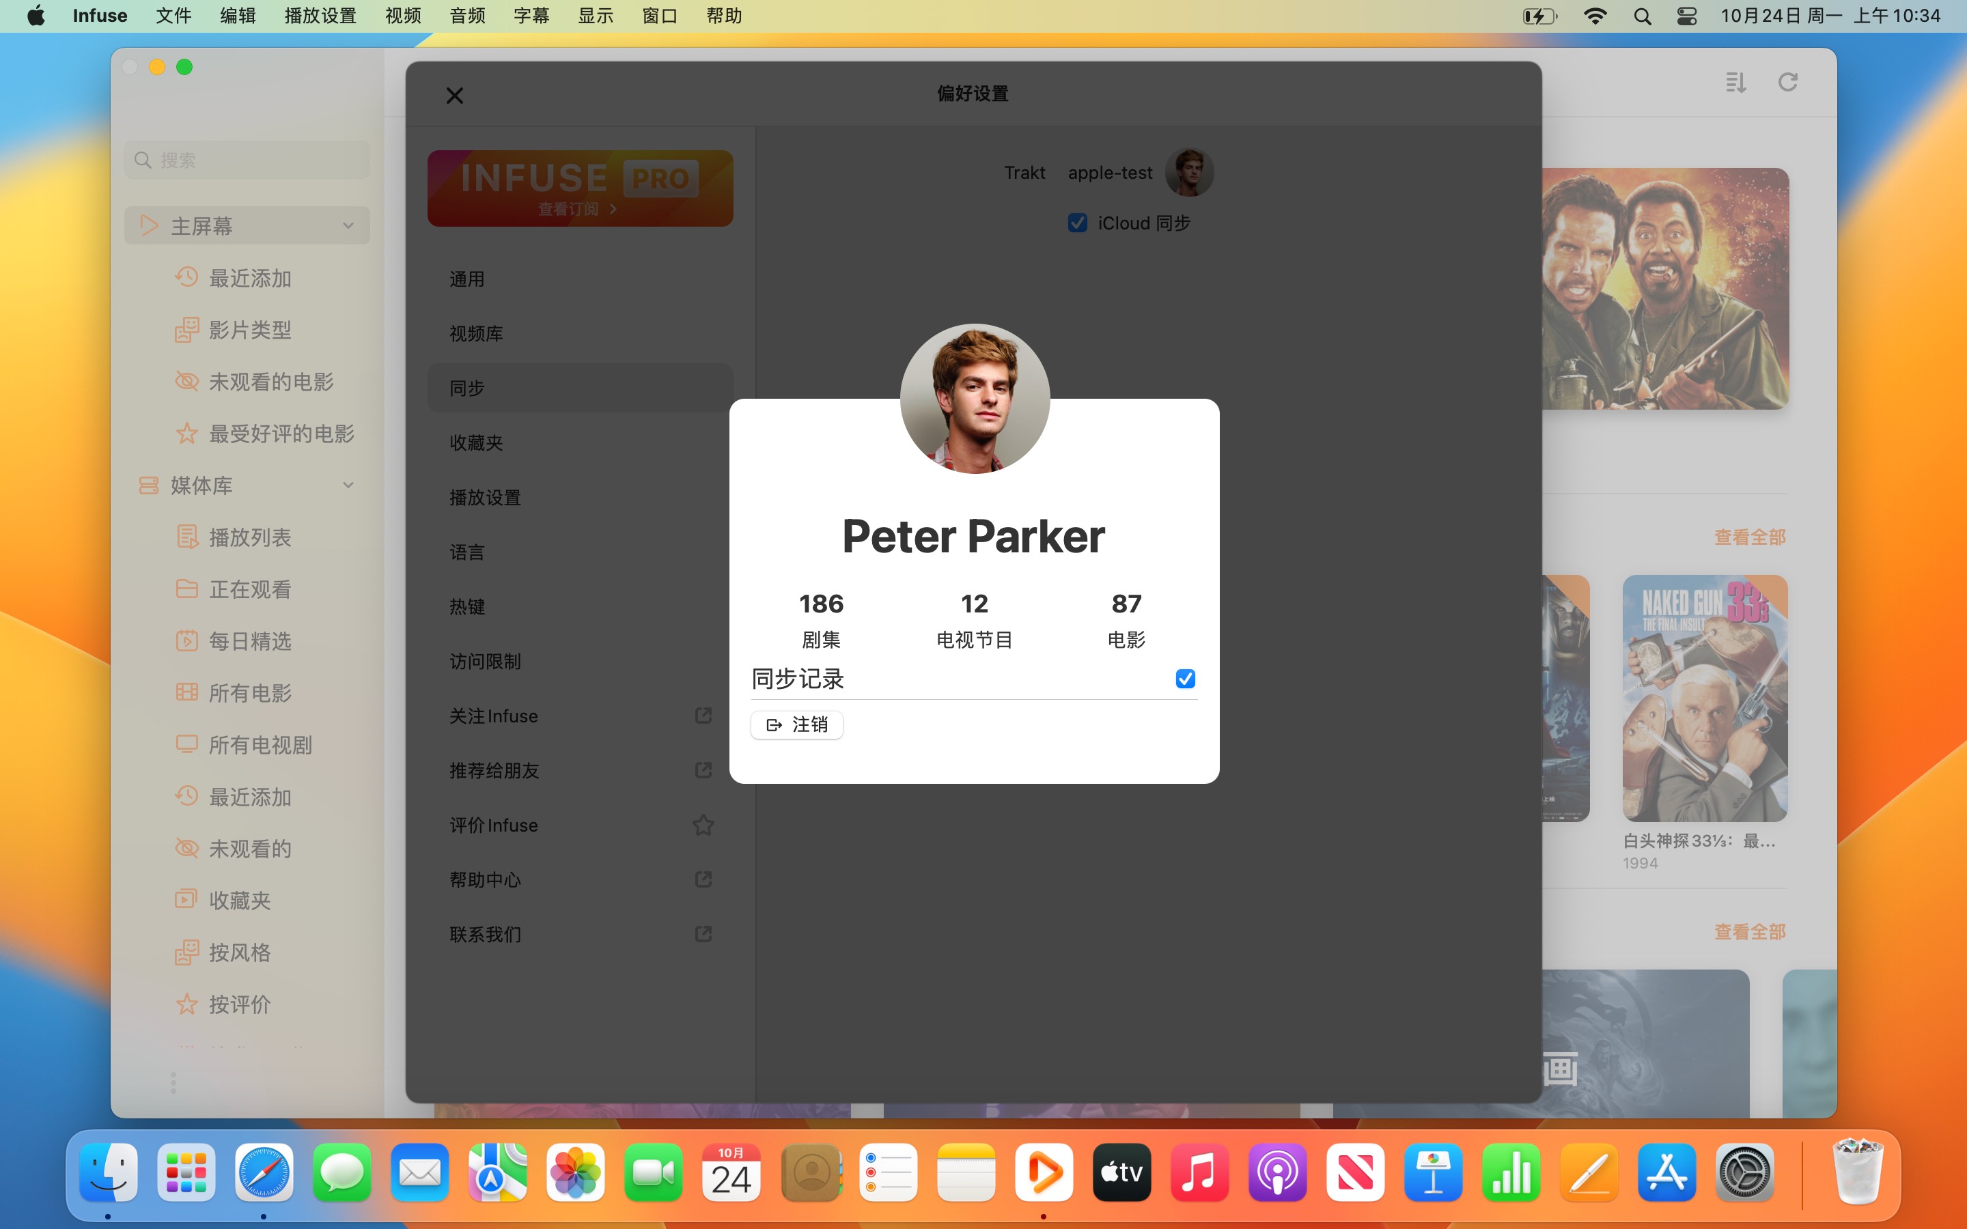Click Peter Parker's large profile photo
1967x1229 pixels.
[975, 398]
